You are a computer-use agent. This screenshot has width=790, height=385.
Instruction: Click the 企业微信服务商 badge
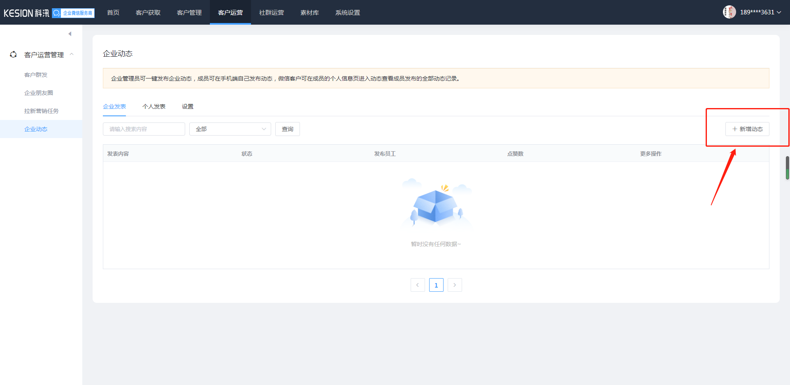tap(73, 13)
